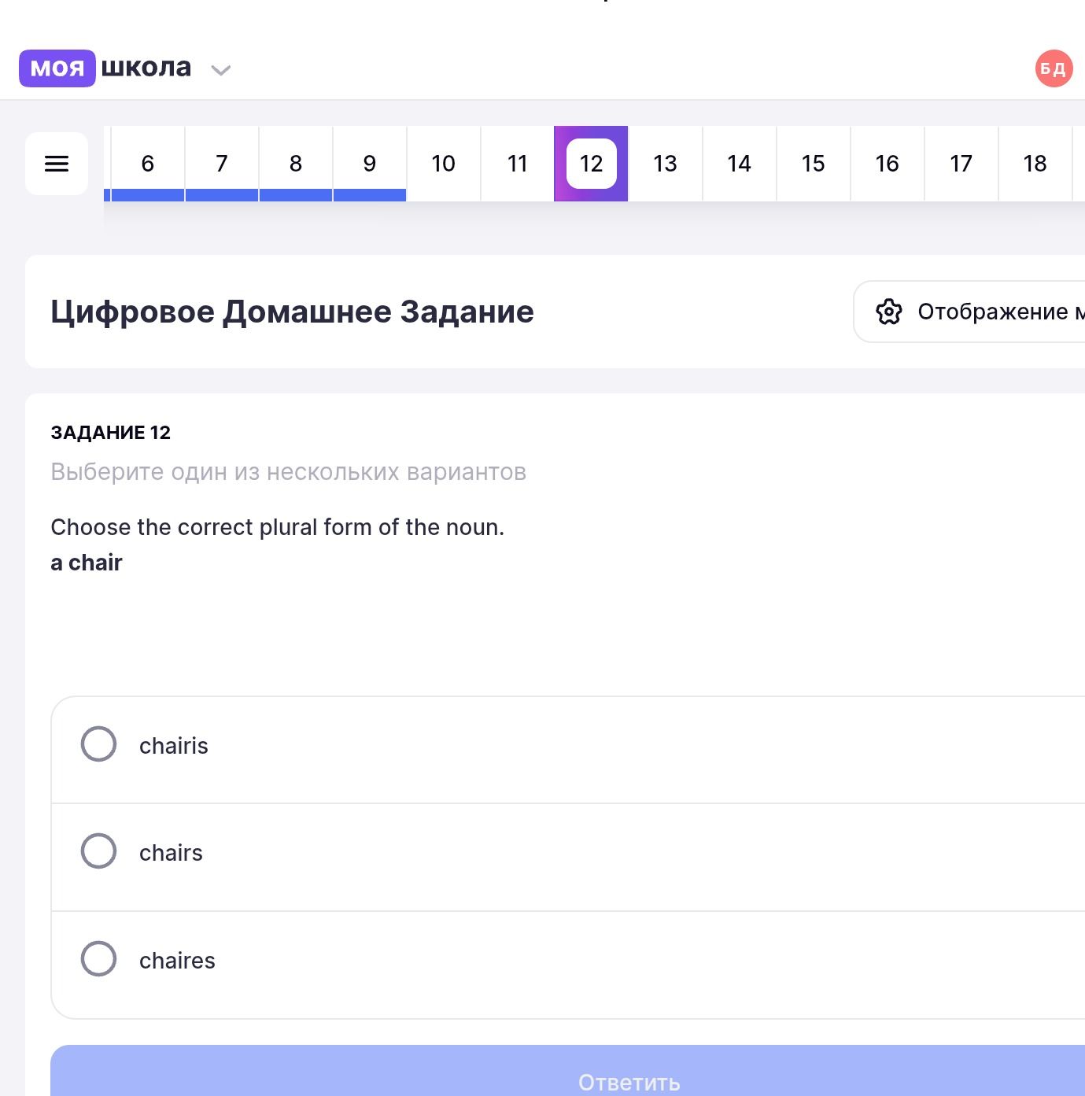Open the Отображение settings button

coord(969,312)
